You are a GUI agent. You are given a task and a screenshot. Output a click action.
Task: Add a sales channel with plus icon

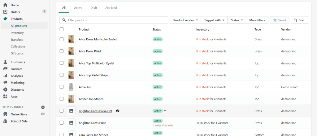[43, 107]
